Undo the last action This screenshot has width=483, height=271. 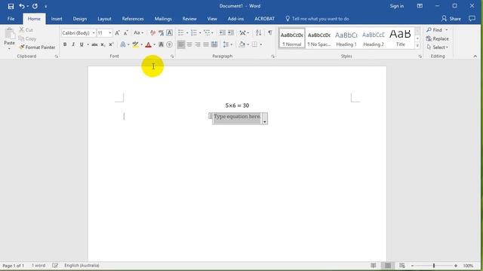(x=22, y=6)
